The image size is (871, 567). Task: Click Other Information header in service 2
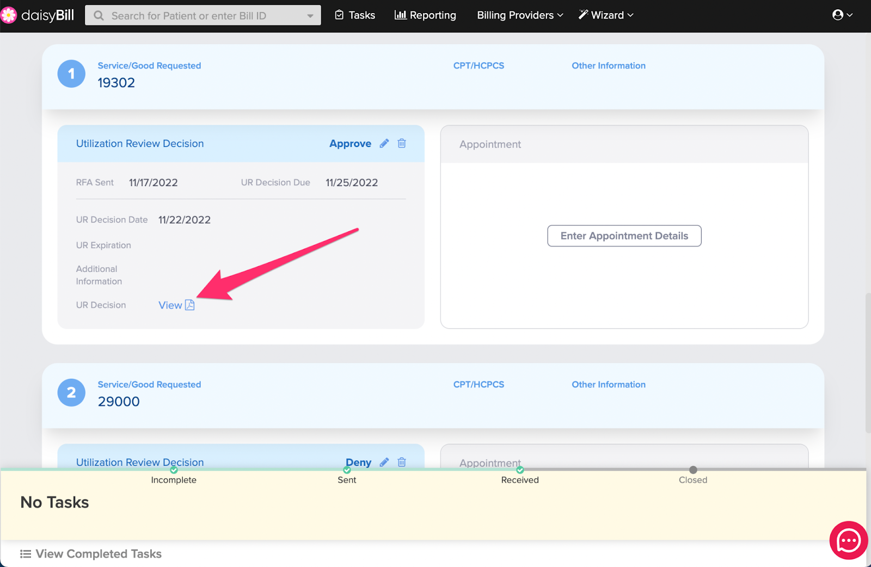[x=609, y=384]
